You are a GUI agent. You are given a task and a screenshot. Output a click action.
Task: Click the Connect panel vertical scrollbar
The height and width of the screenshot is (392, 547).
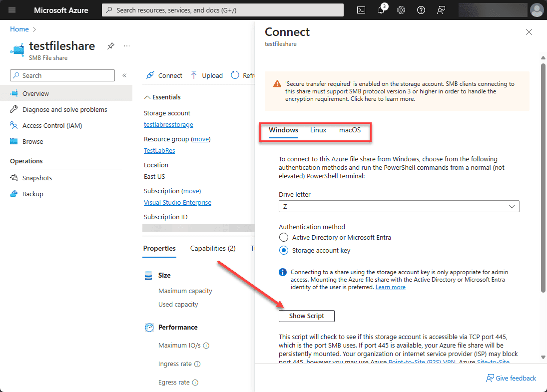543,178
